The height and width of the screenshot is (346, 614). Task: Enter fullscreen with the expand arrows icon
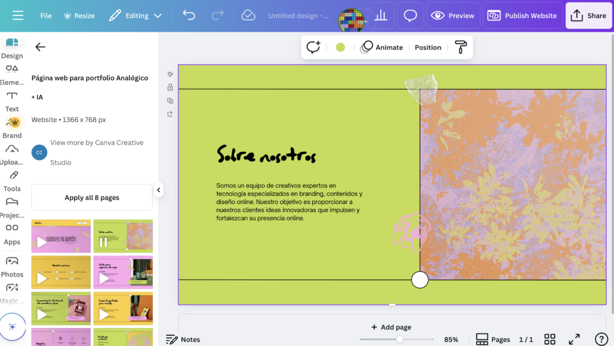click(574, 339)
